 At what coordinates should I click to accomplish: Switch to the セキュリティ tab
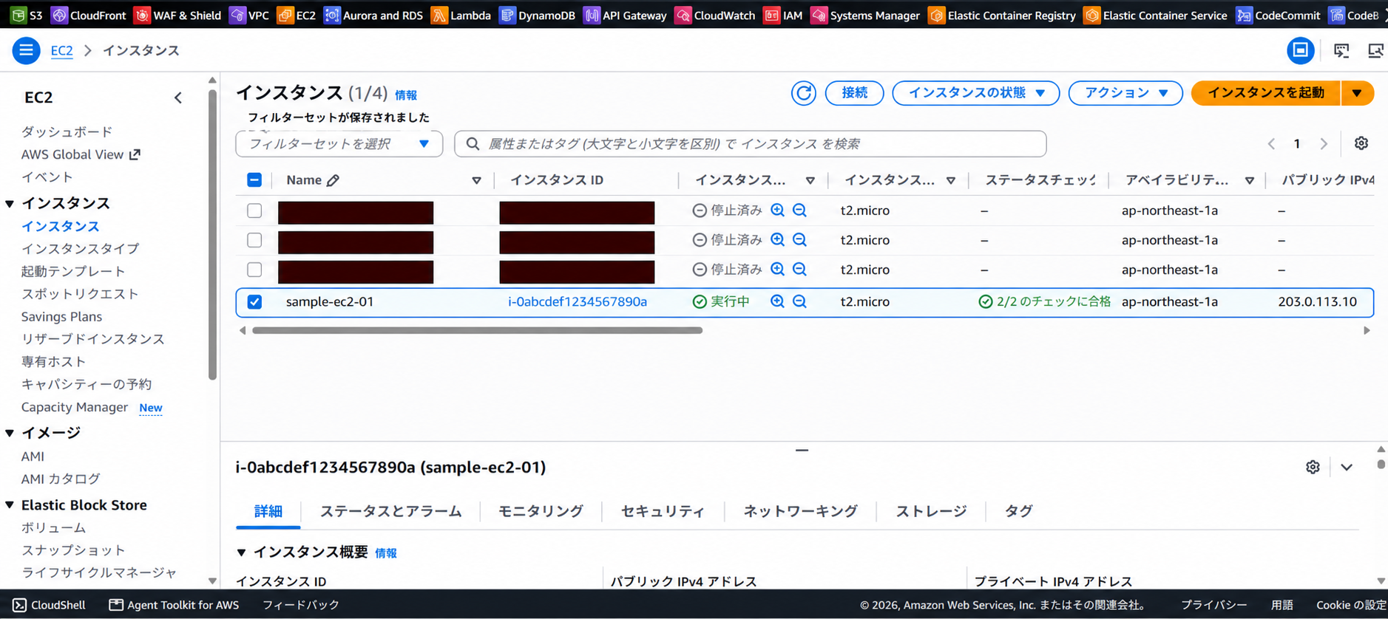(663, 511)
